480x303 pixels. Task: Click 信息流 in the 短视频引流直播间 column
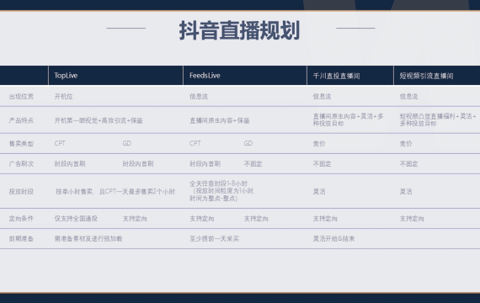[409, 97]
